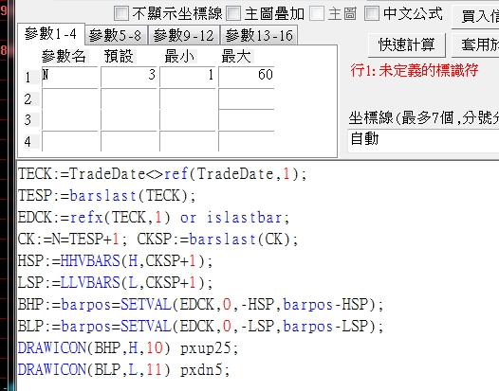
Task: Switch to the 參數5-8 tab
Action: 116,35
